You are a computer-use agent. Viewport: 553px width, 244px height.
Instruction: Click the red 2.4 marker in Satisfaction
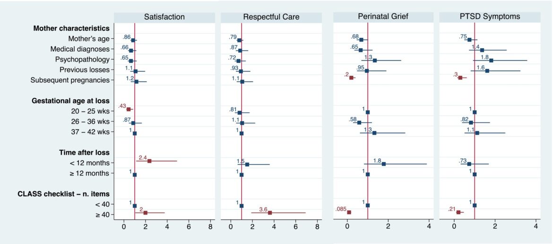point(149,161)
